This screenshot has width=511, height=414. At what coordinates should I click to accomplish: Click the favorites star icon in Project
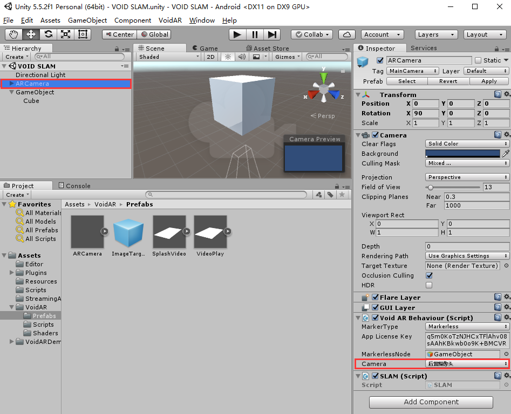[x=342, y=195]
